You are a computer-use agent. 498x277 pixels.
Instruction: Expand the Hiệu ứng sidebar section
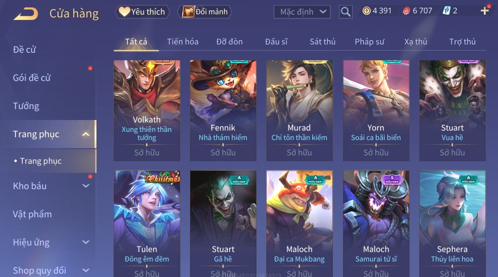(86, 242)
